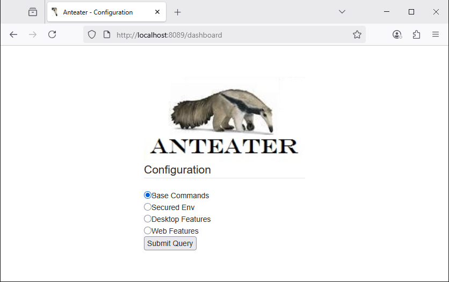Screen dimensions: 449x282
Task: Open the Firefox account icon
Action: (x=397, y=34)
